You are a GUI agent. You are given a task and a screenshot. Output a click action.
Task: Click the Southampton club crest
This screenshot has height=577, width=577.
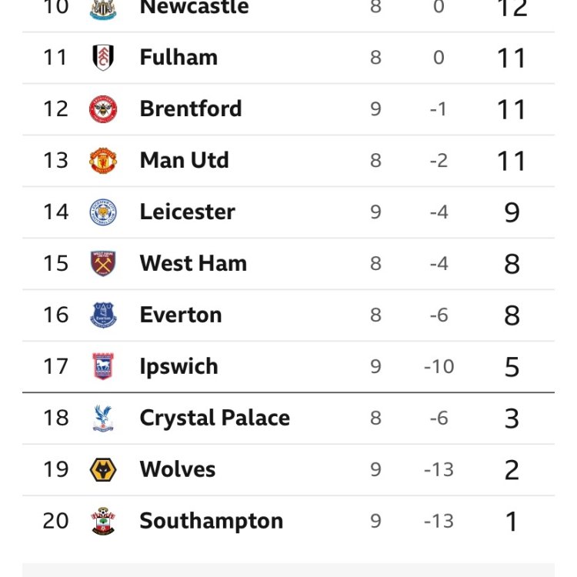pos(103,521)
